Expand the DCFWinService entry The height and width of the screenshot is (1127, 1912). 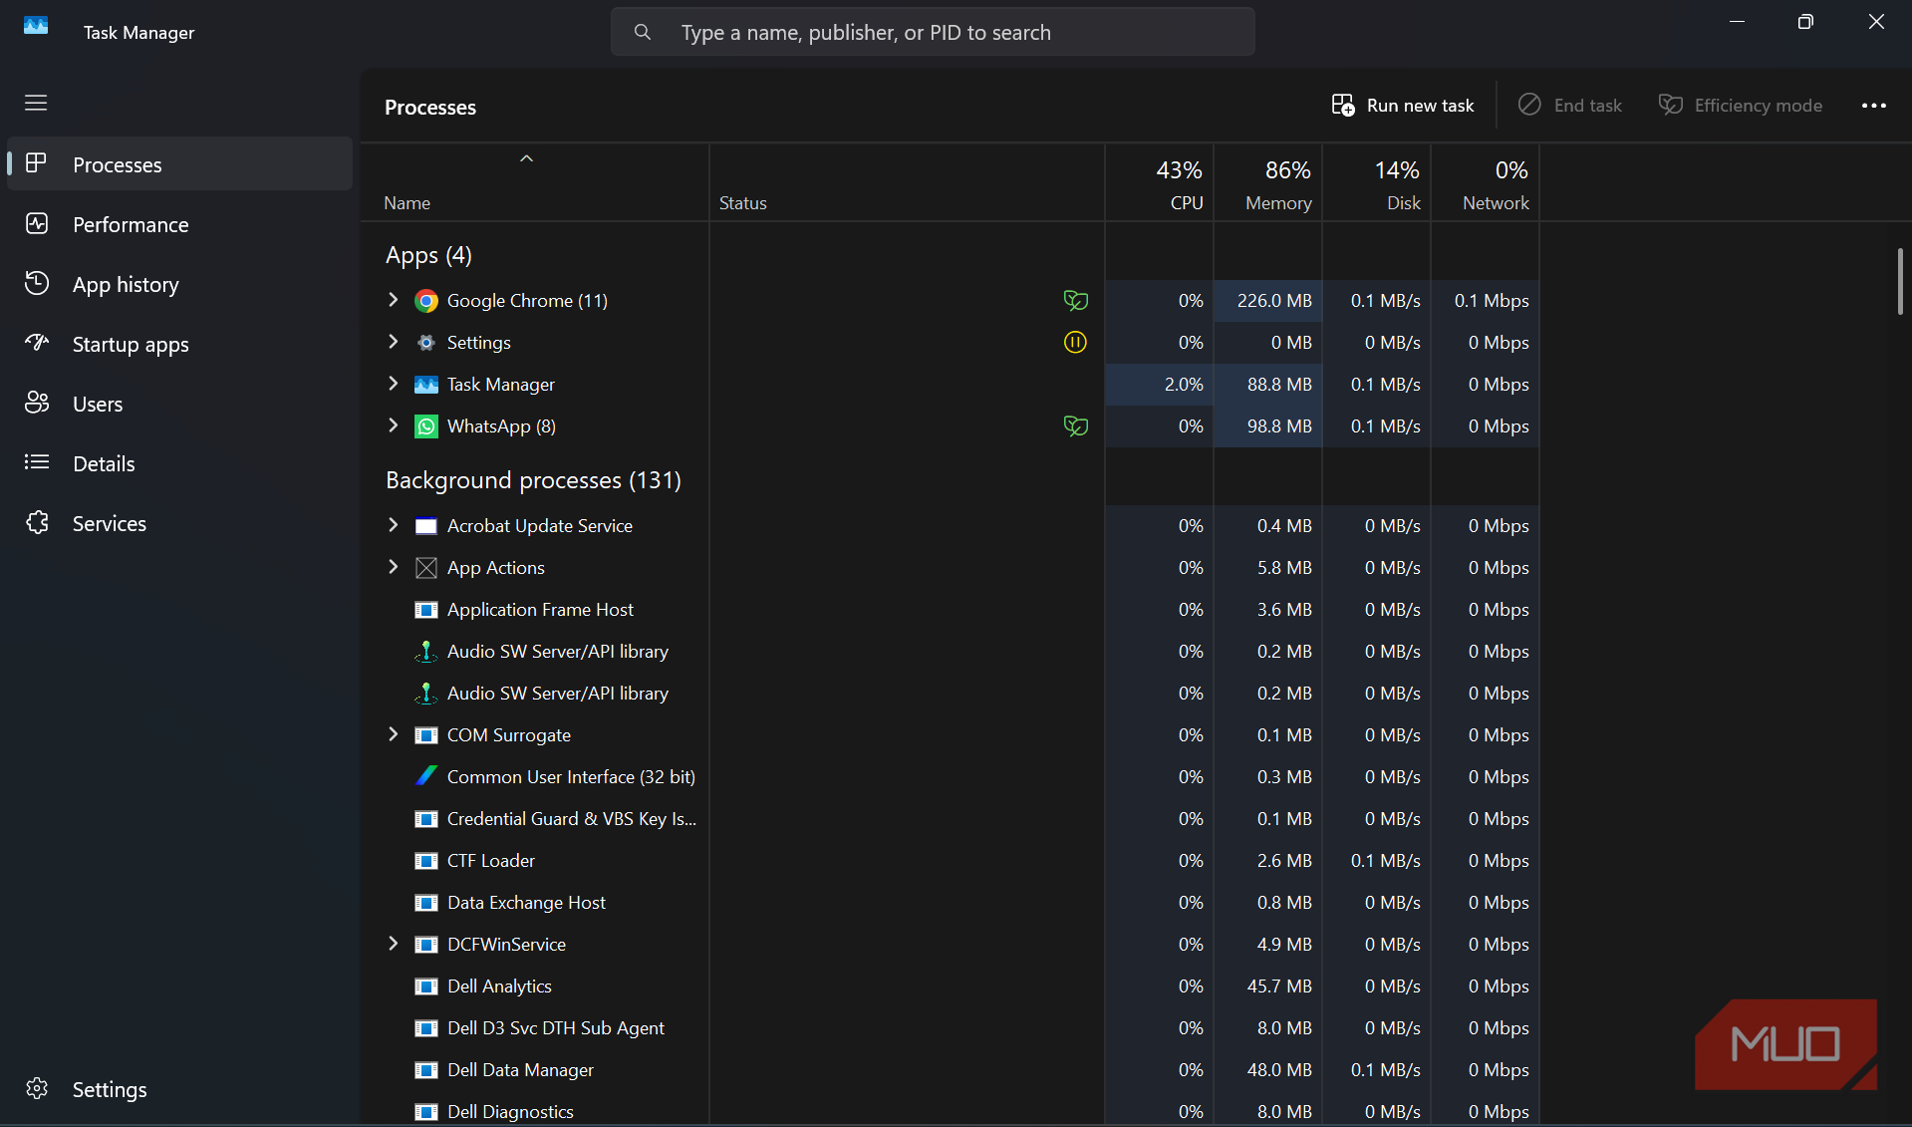[x=393, y=944]
